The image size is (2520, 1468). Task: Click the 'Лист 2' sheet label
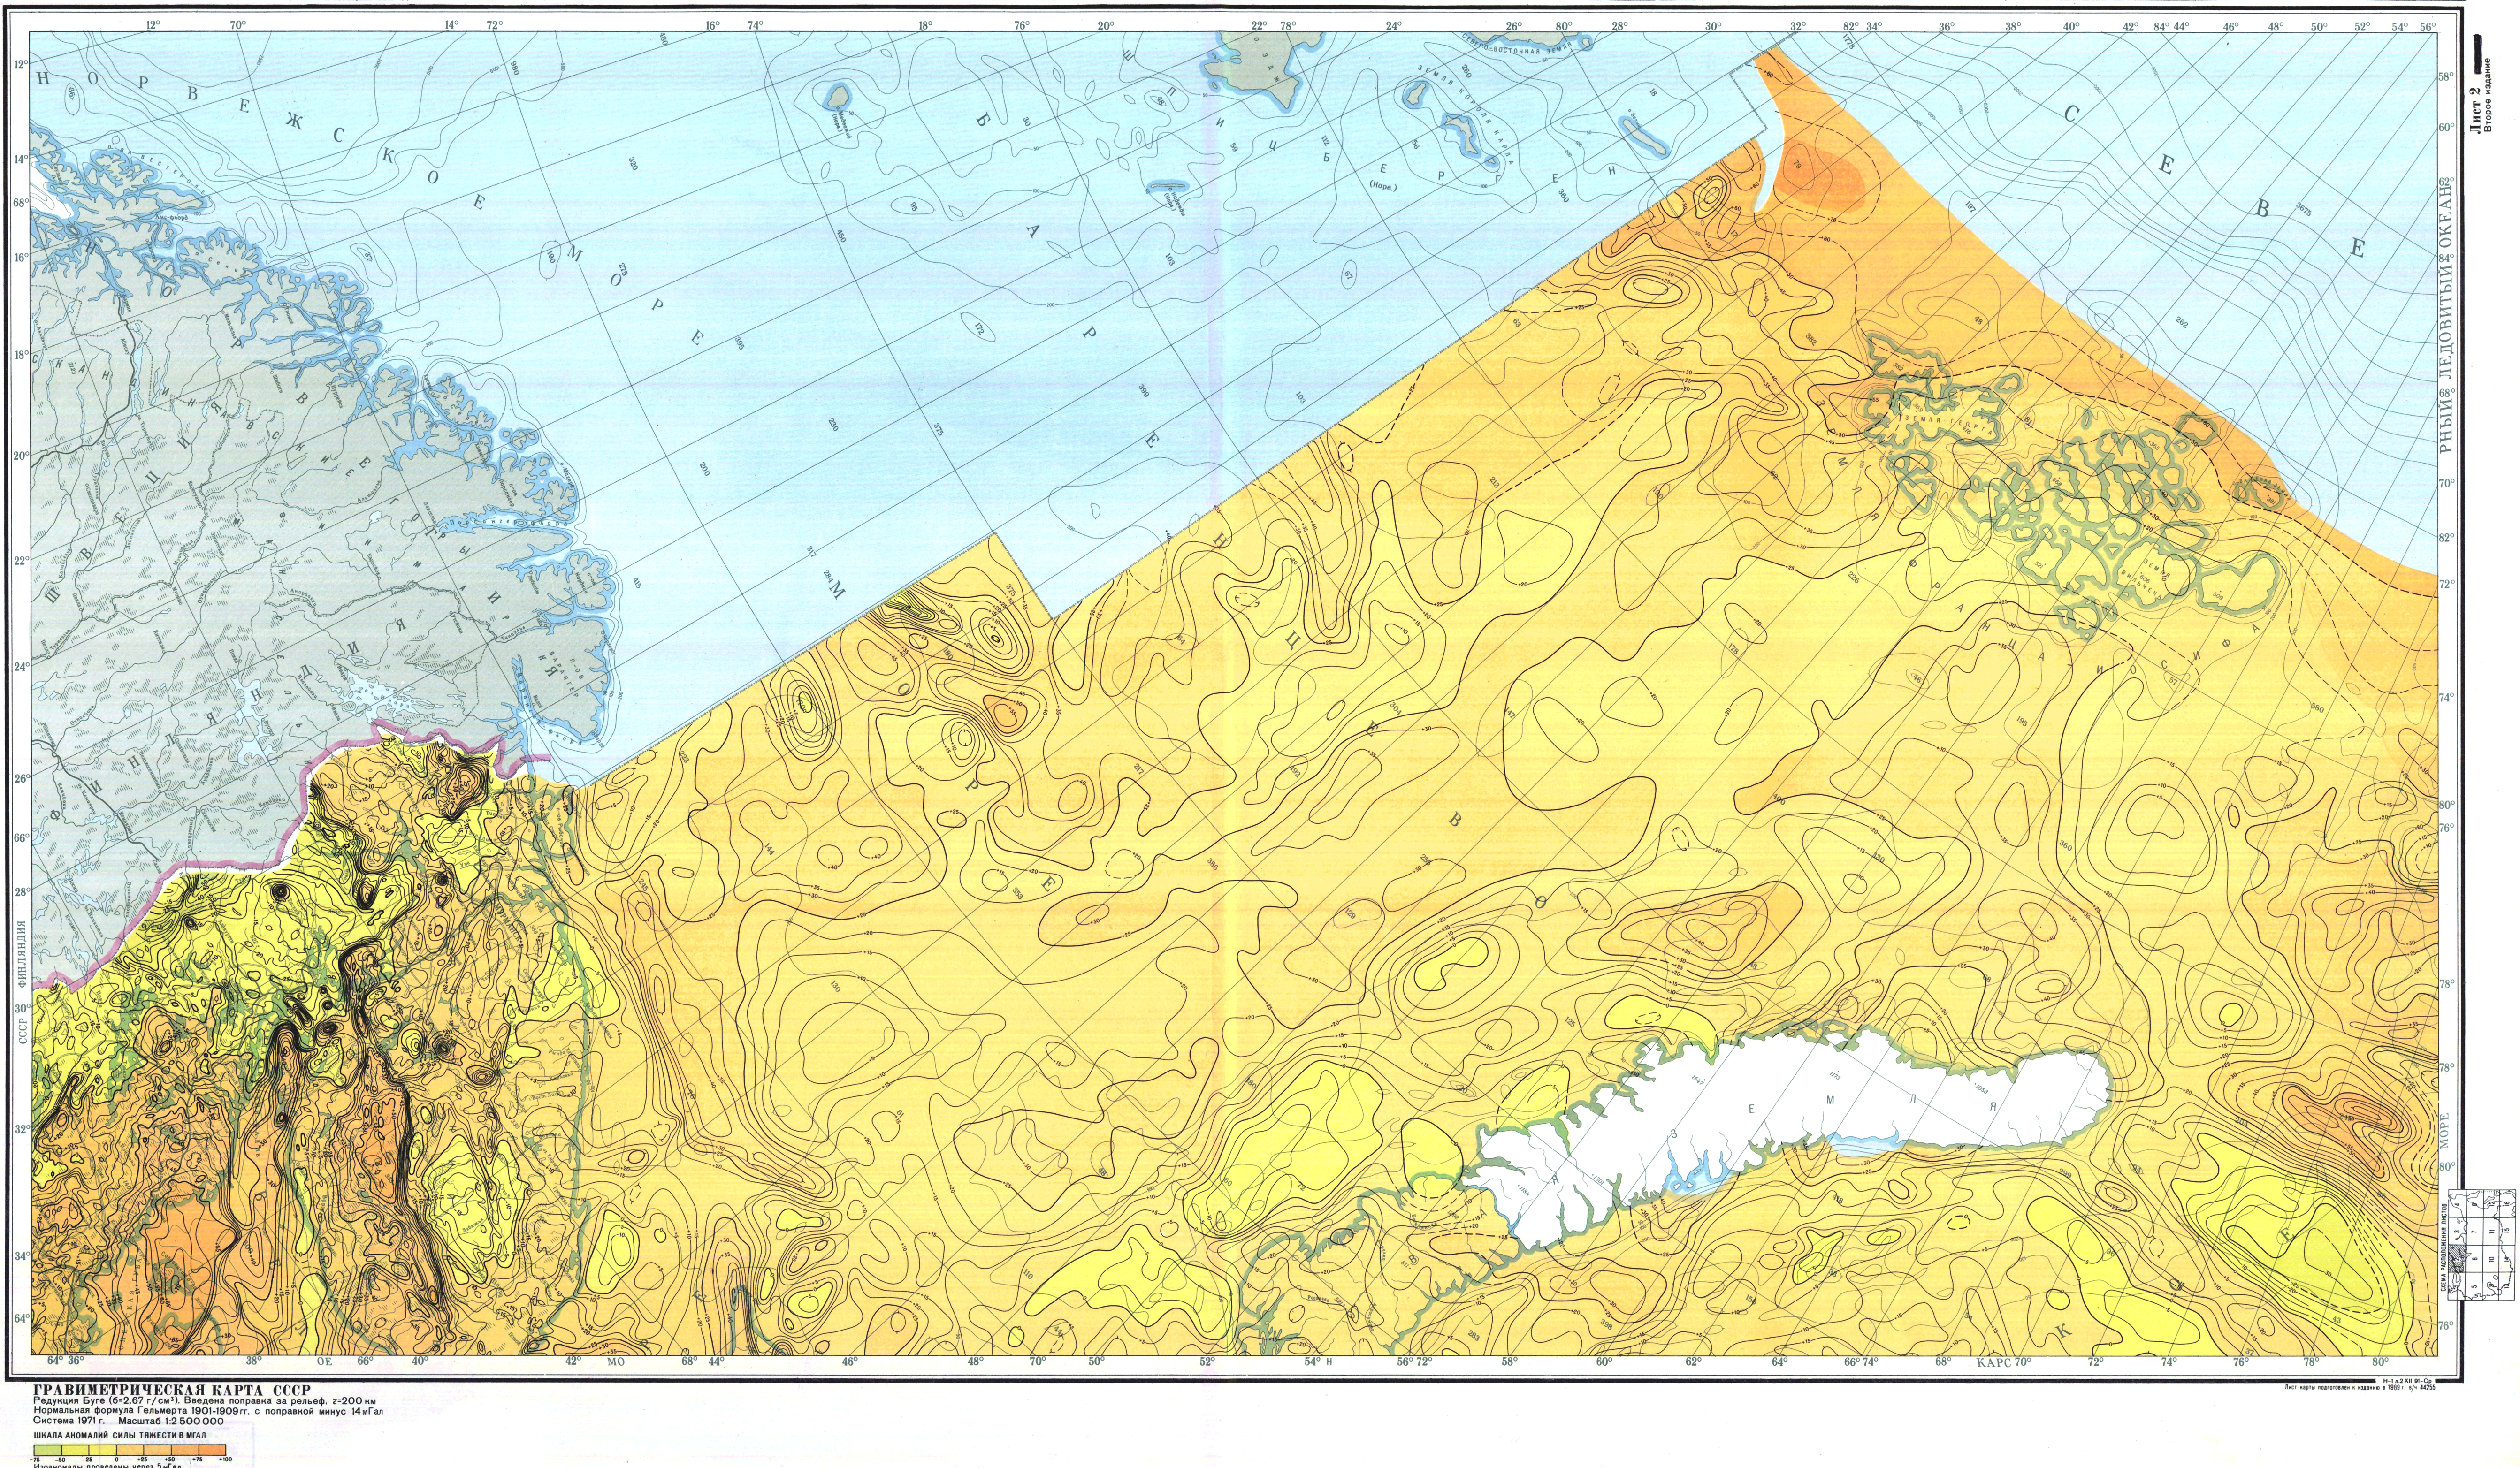2475,111
